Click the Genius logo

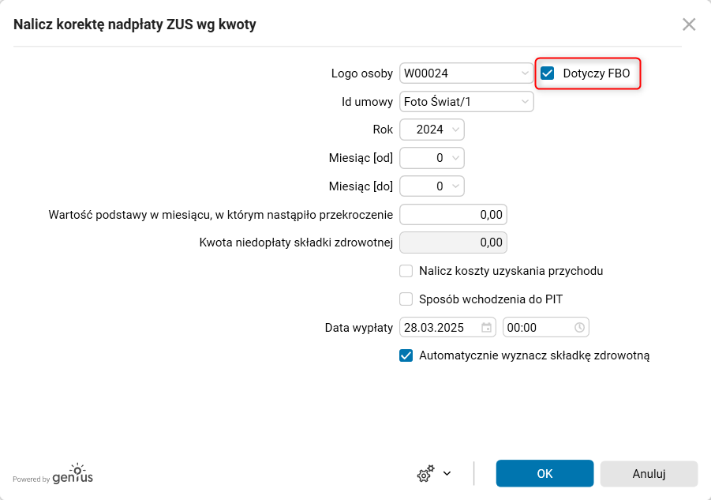(73, 475)
